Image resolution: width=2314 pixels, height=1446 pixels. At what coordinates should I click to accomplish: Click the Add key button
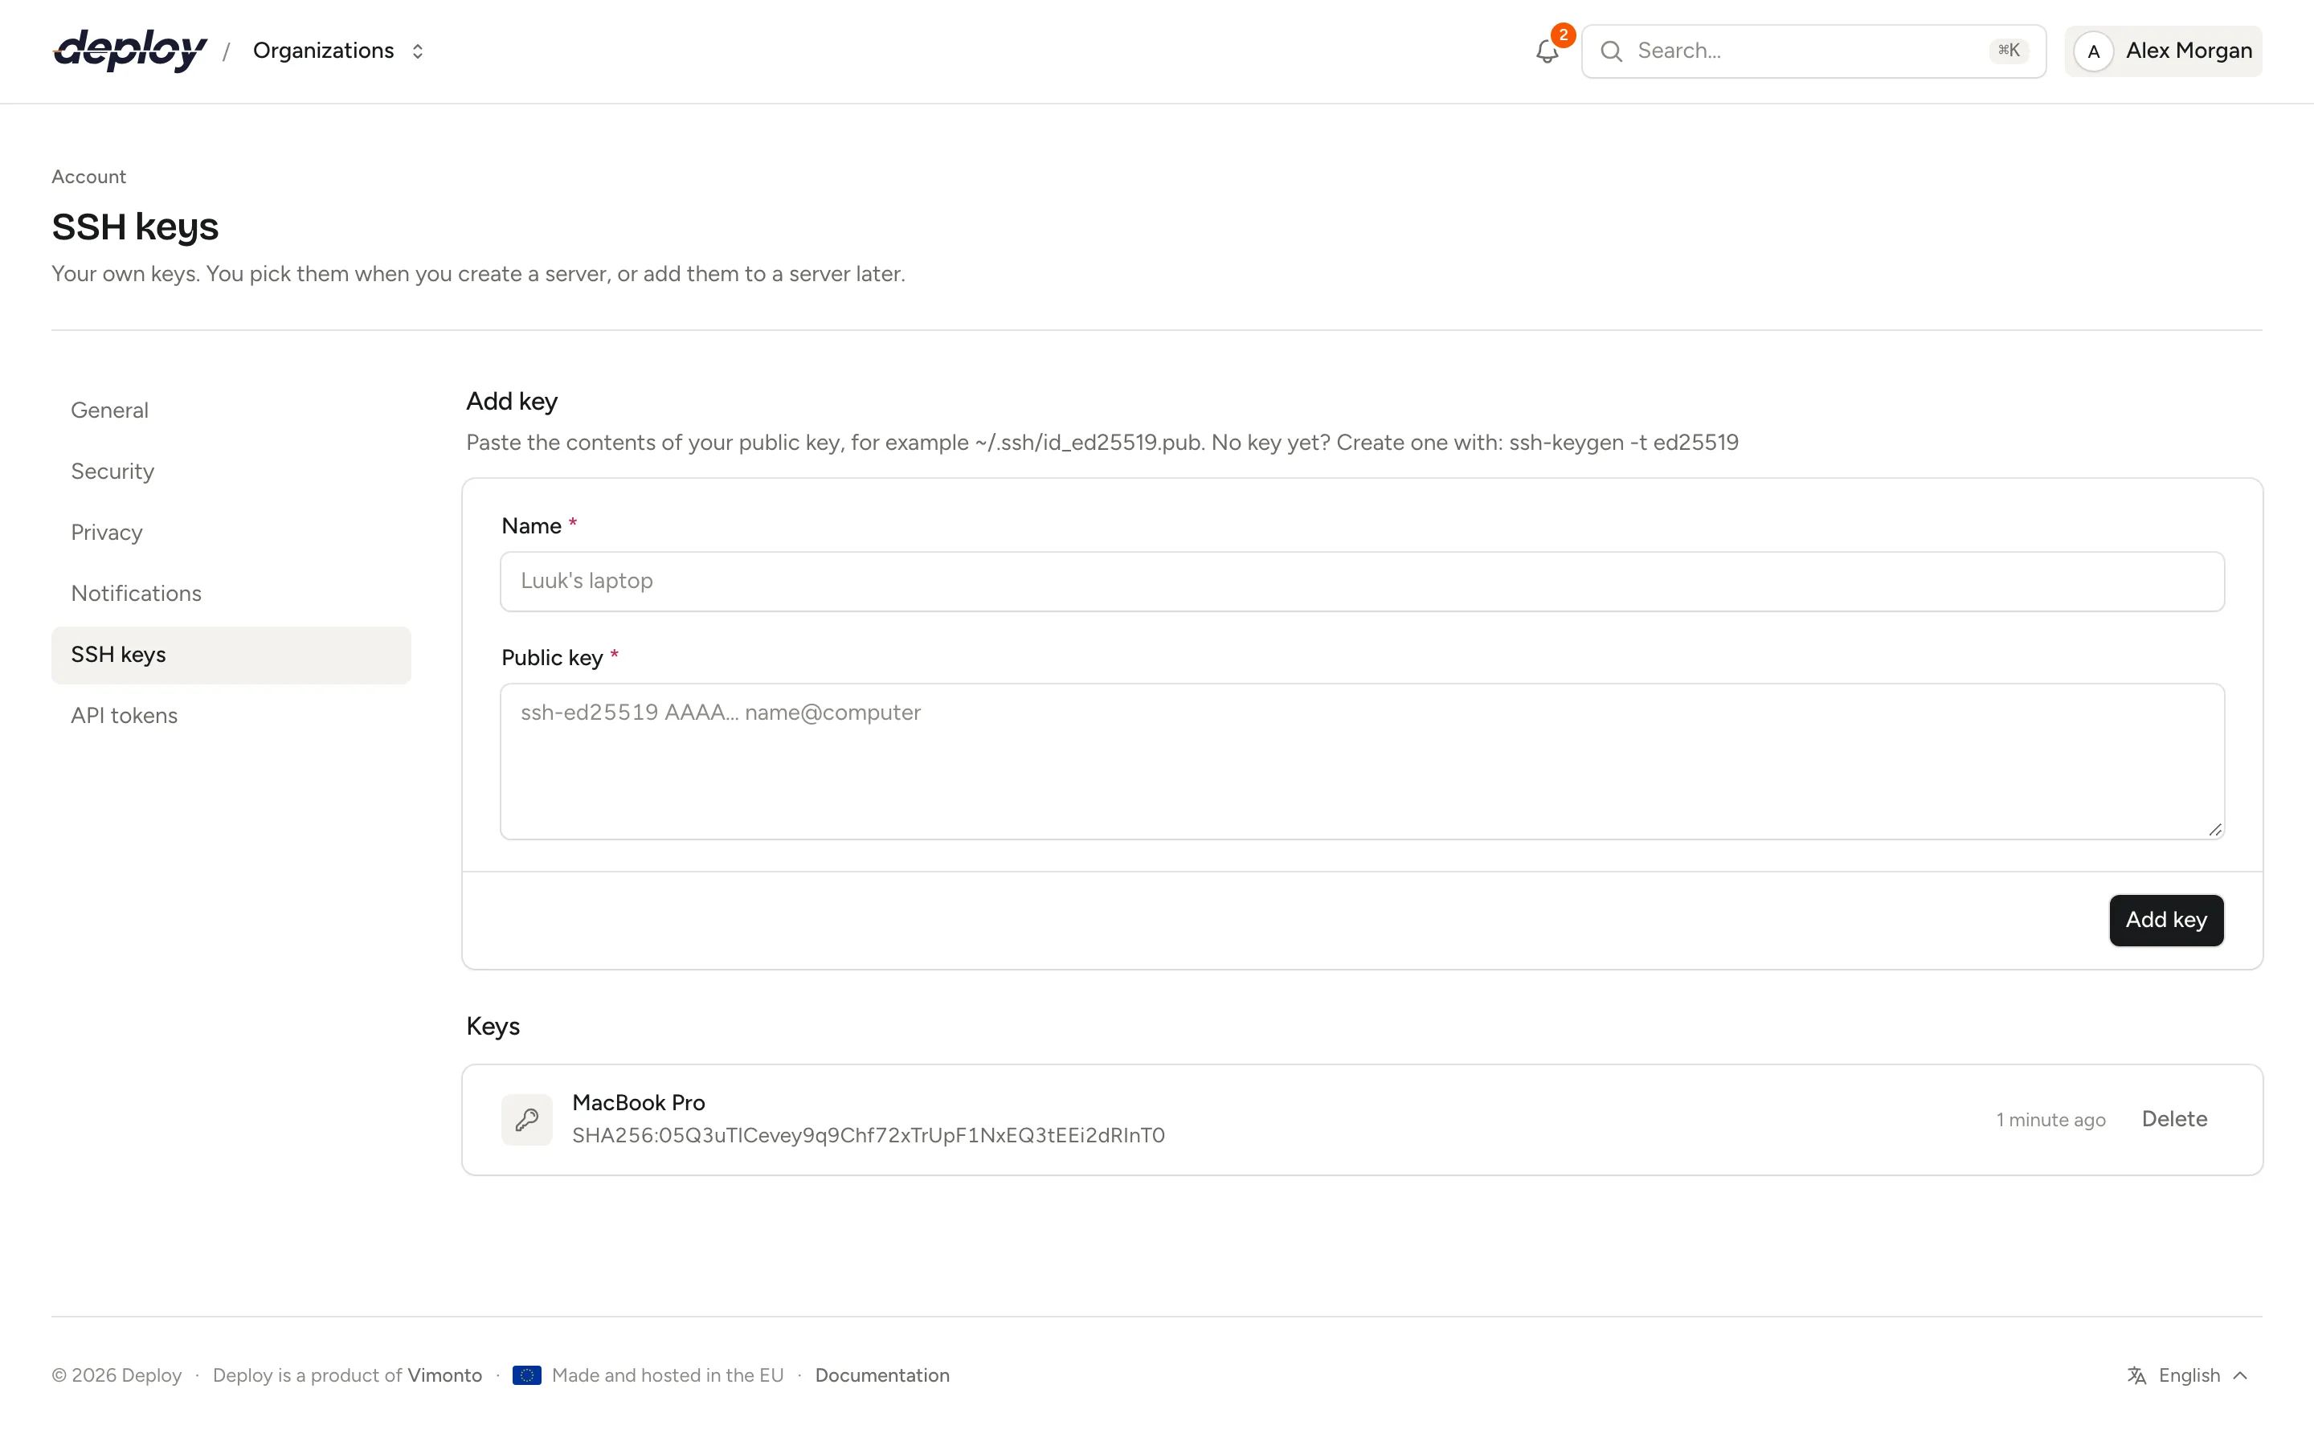pos(2167,920)
